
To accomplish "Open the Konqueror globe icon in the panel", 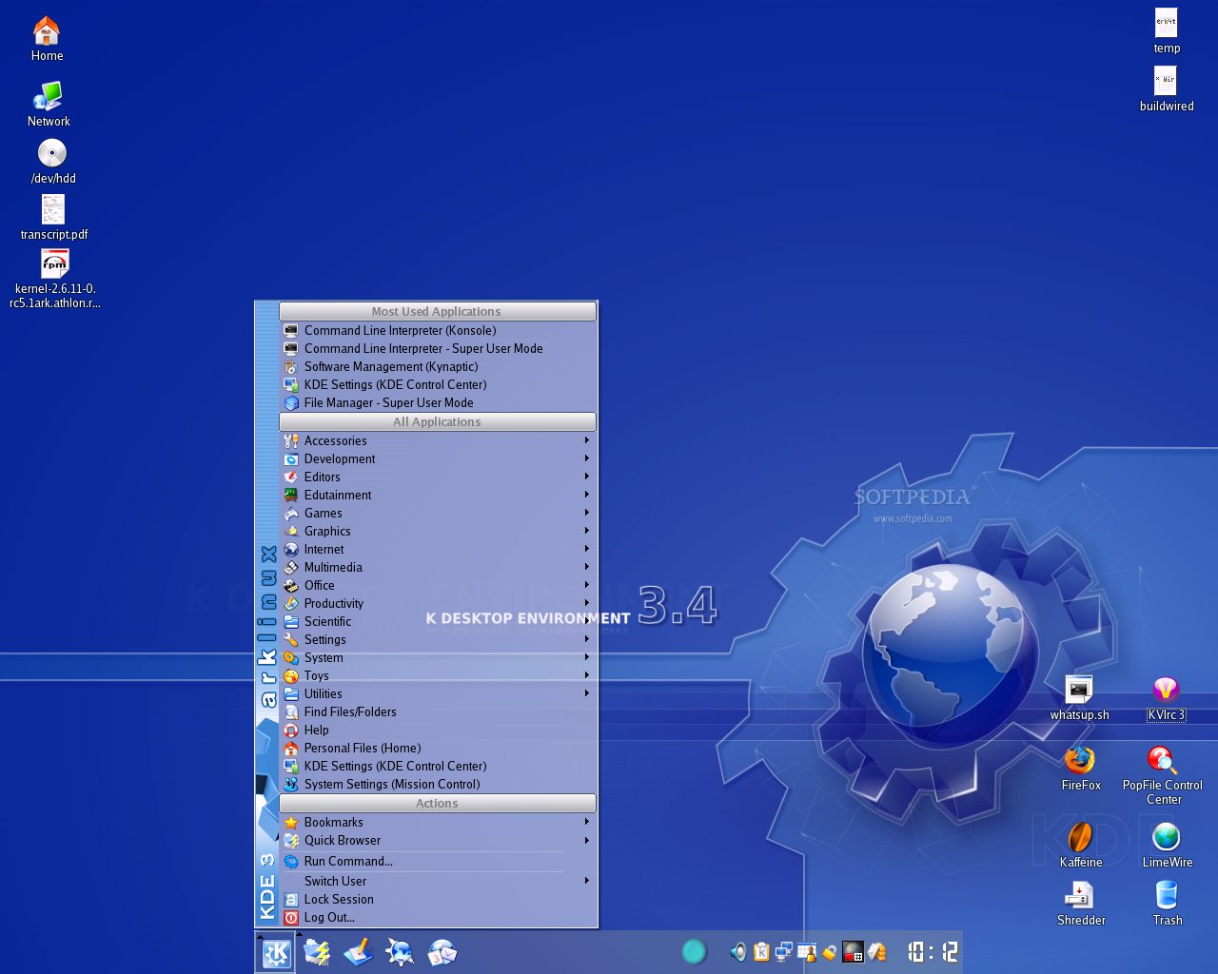I will tap(400, 951).
